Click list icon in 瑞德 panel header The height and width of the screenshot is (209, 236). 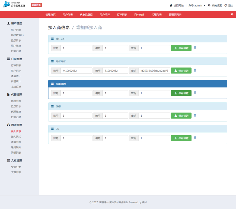pyautogui.click(x=52, y=106)
